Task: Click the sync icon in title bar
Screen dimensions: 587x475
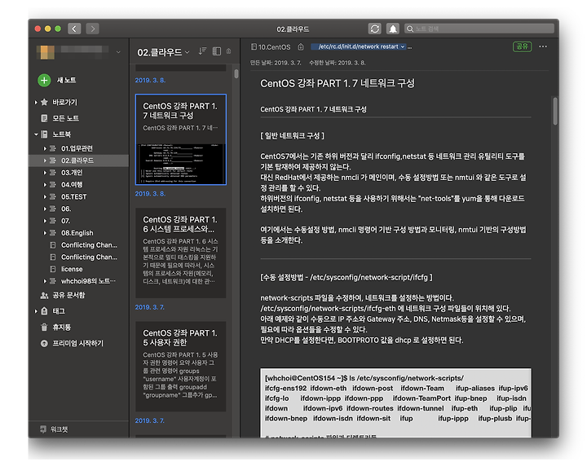Action: [x=375, y=29]
